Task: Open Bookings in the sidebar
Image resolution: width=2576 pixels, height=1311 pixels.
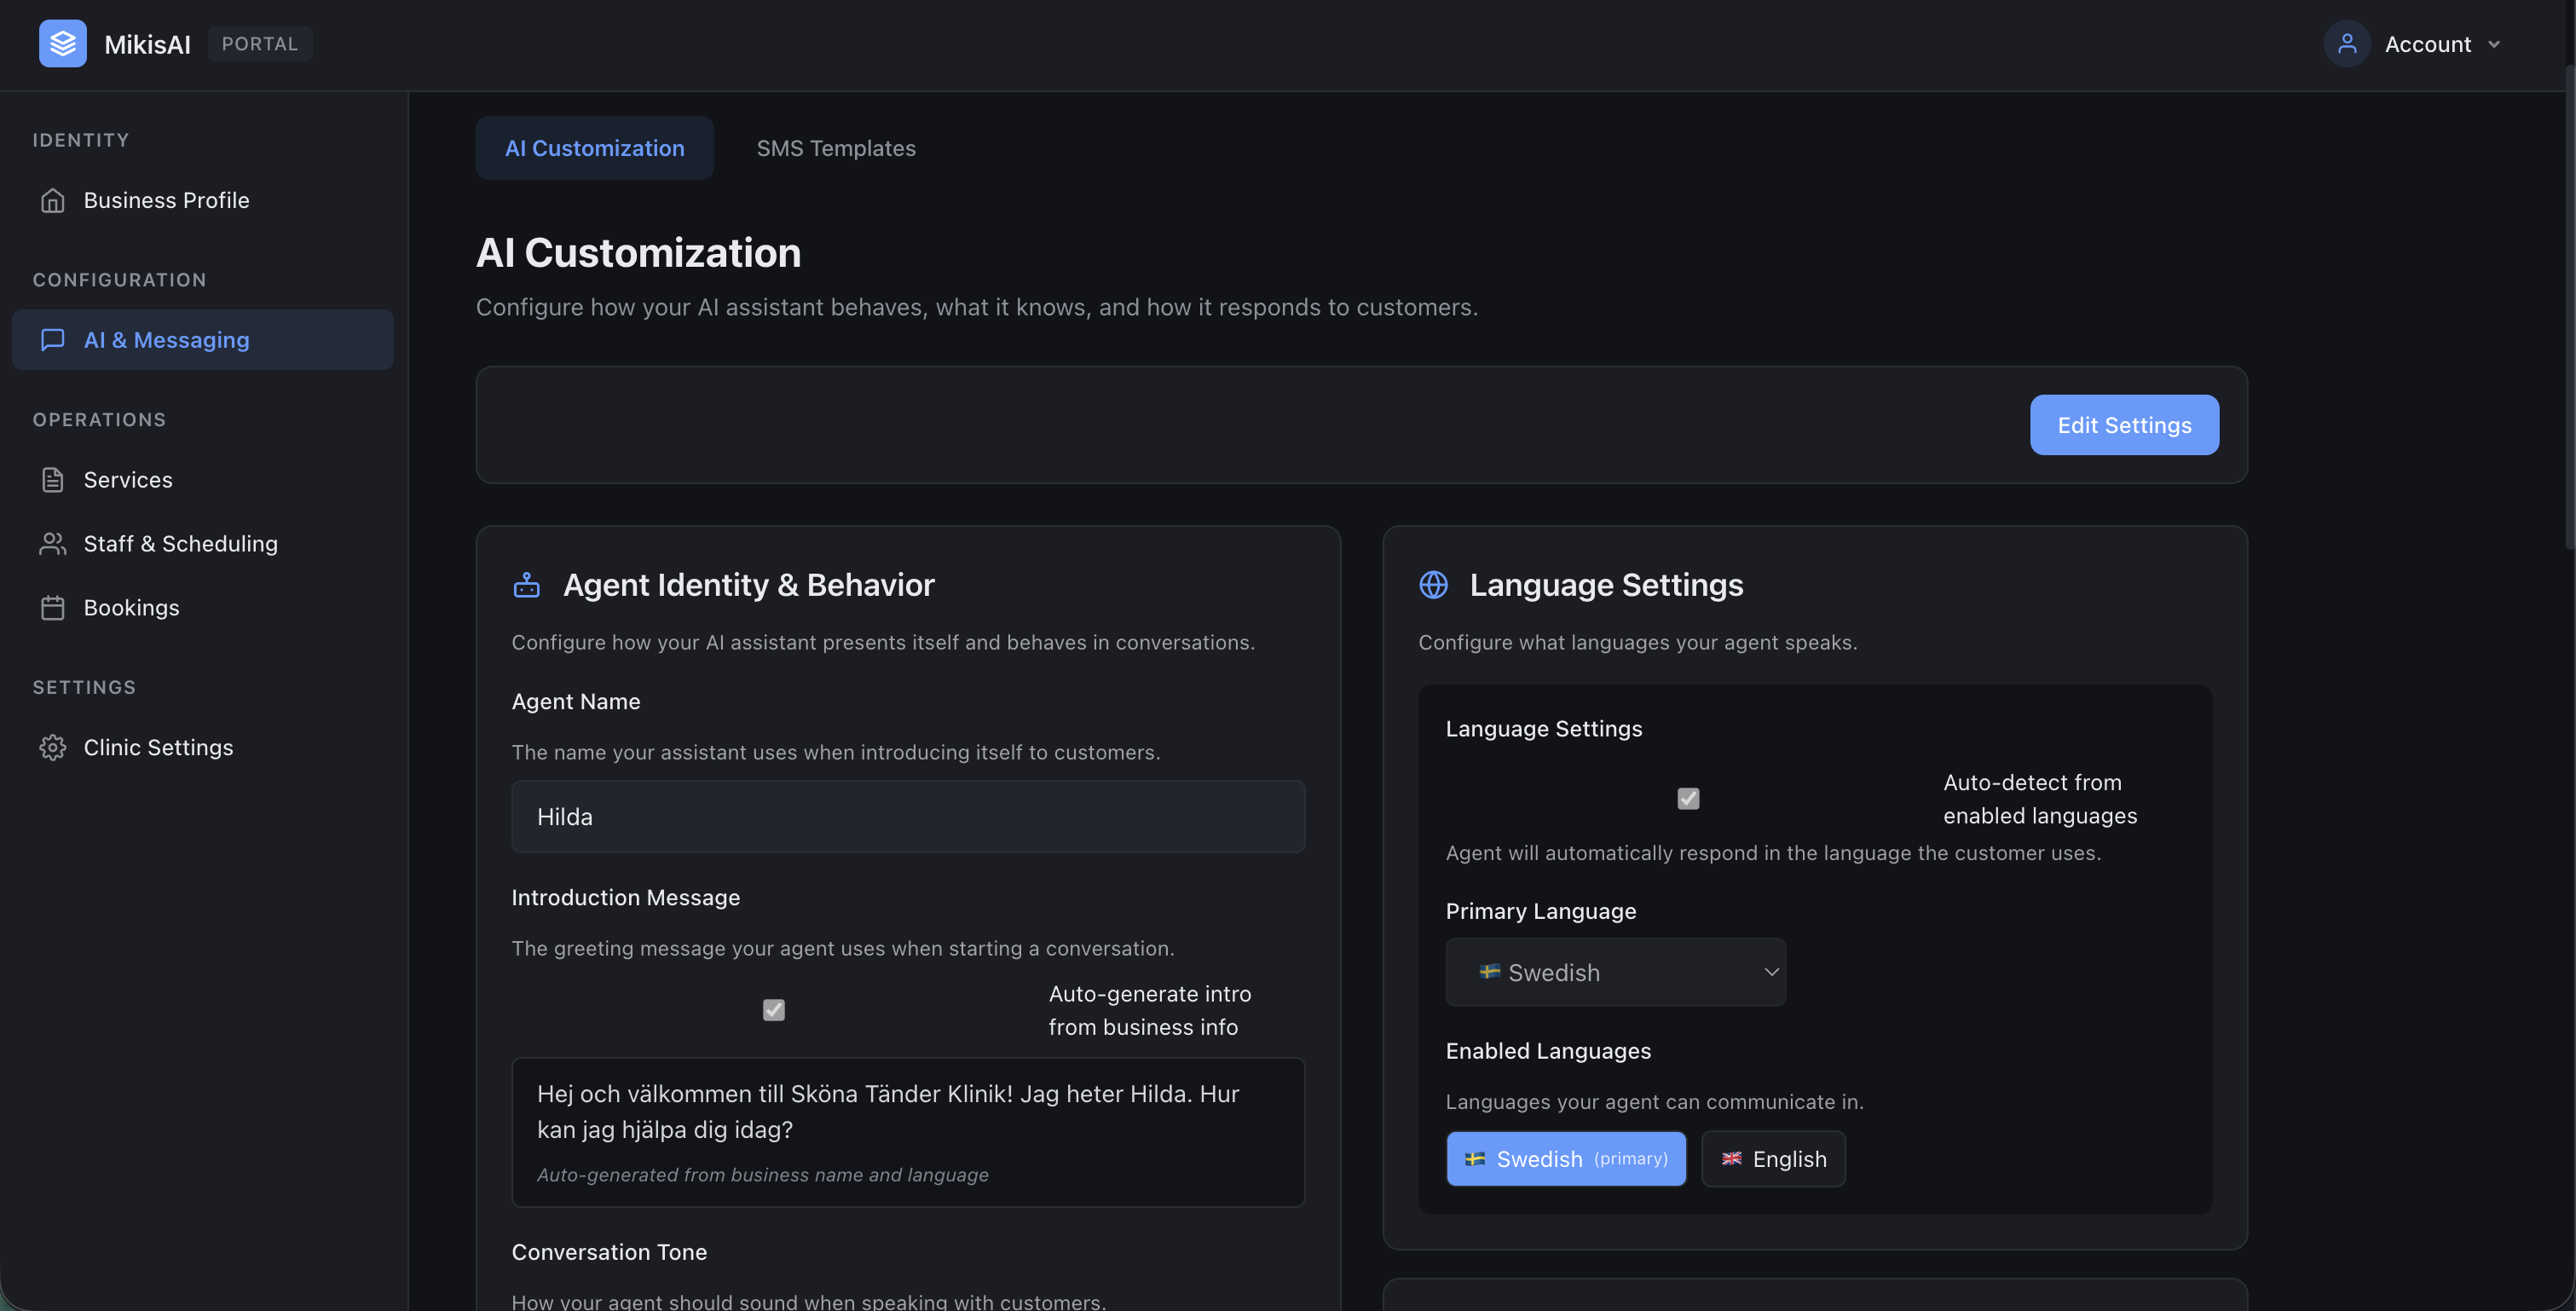Action: click(x=203, y=608)
